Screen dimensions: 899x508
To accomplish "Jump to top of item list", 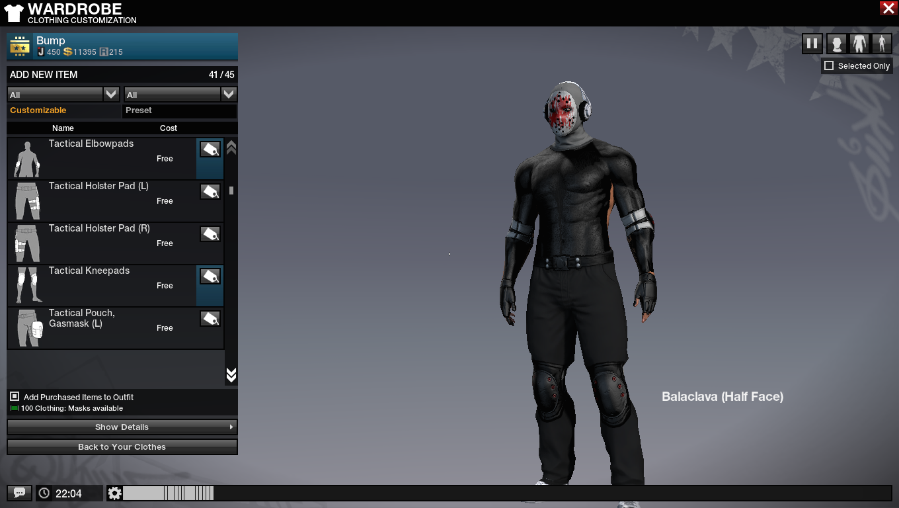I will pyautogui.click(x=231, y=147).
